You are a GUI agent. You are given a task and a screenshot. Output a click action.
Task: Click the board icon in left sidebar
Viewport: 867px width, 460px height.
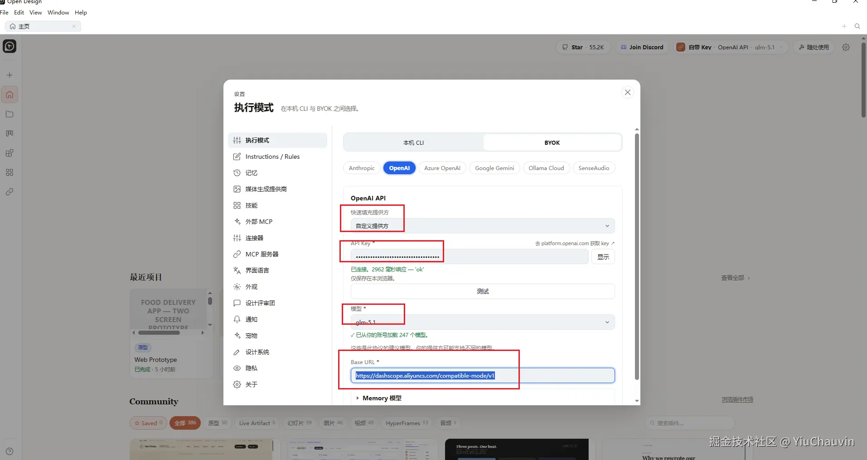tap(10, 133)
